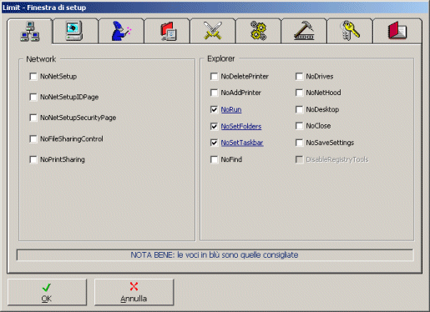Check NoNetSetupIDPage option
The height and width of the screenshot is (312, 430).
tap(33, 97)
